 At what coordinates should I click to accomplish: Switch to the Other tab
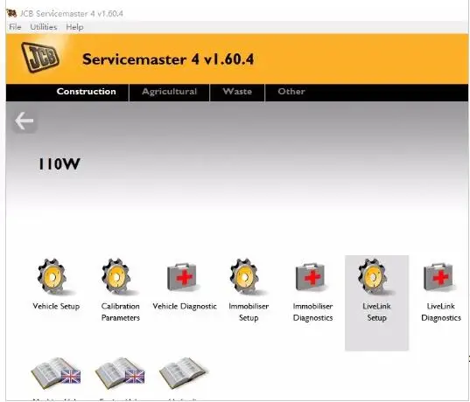click(x=291, y=92)
